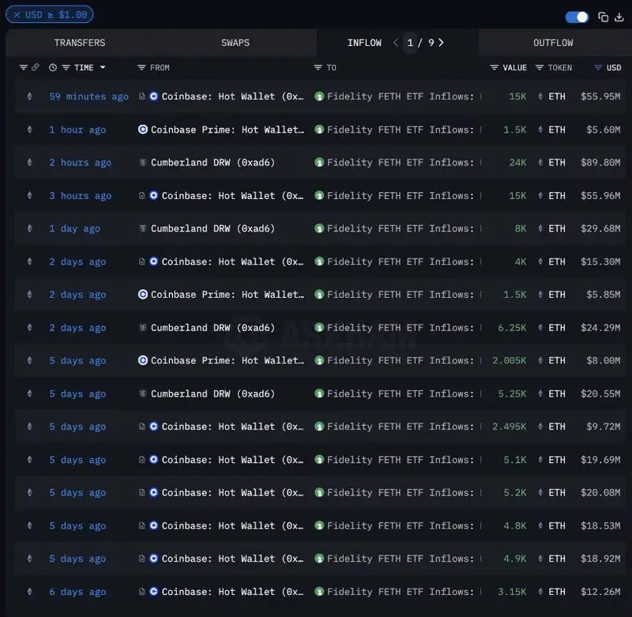Open the '3 hours ago' transaction link
Viewport: 632px width, 617px height.
[x=81, y=196]
